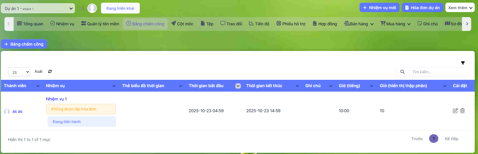Open the Nhiệm vụ 1 task link
This screenshot has width=478, height=154.
(56, 99)
